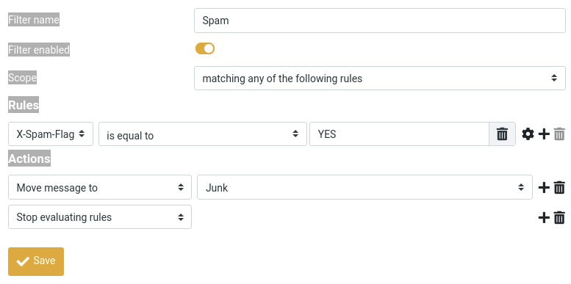Delete the Move message to action
This screenshot has height=284, width=571.
tap(559, 188)
